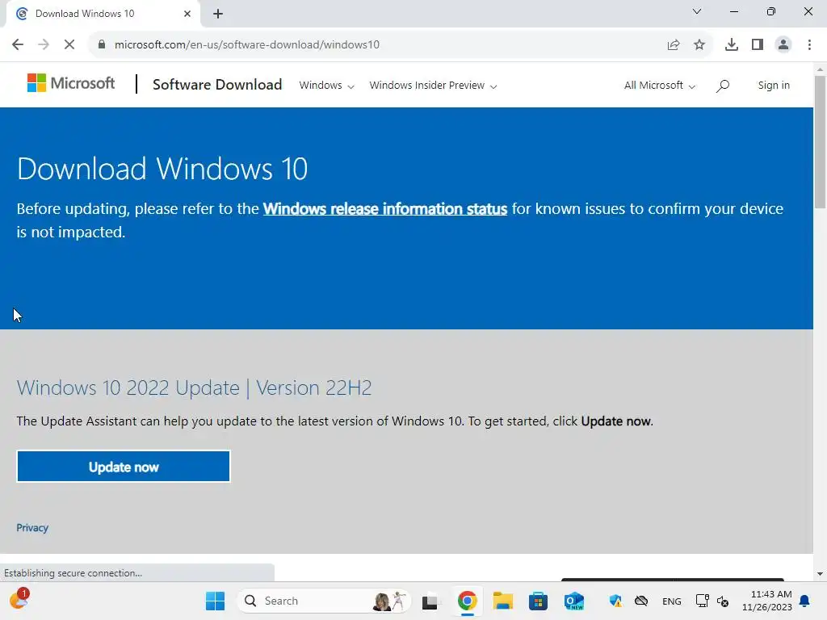Select the Download Windows 10 tab
Image resolution: width=827 pixels, height=620 pixels.
click(x=103, y=14)
